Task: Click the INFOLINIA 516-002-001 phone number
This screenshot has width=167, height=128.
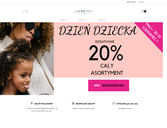Action: (x=127, y=104)
